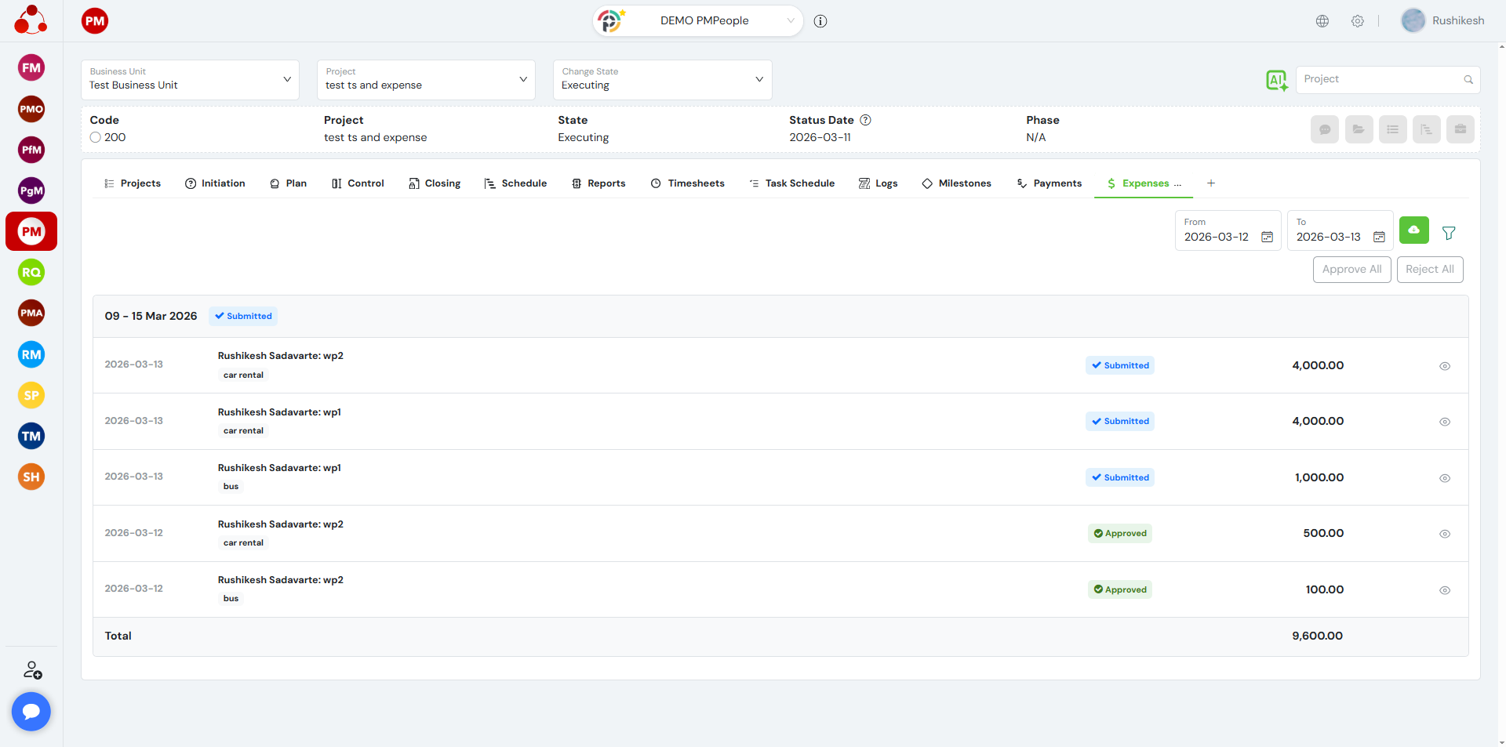
Task: Click the Project search field
Action: (x=1380, y=80)
